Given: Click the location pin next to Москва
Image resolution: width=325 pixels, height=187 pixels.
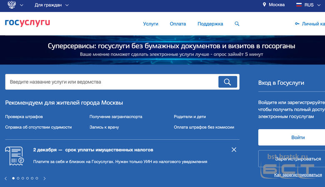Looking at the screenshot, I should [x=264, y=5].
